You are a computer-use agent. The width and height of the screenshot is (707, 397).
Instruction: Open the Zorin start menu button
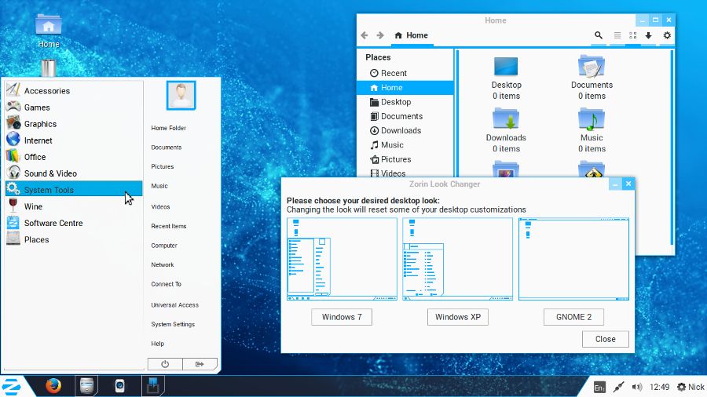tap(11, 387)
